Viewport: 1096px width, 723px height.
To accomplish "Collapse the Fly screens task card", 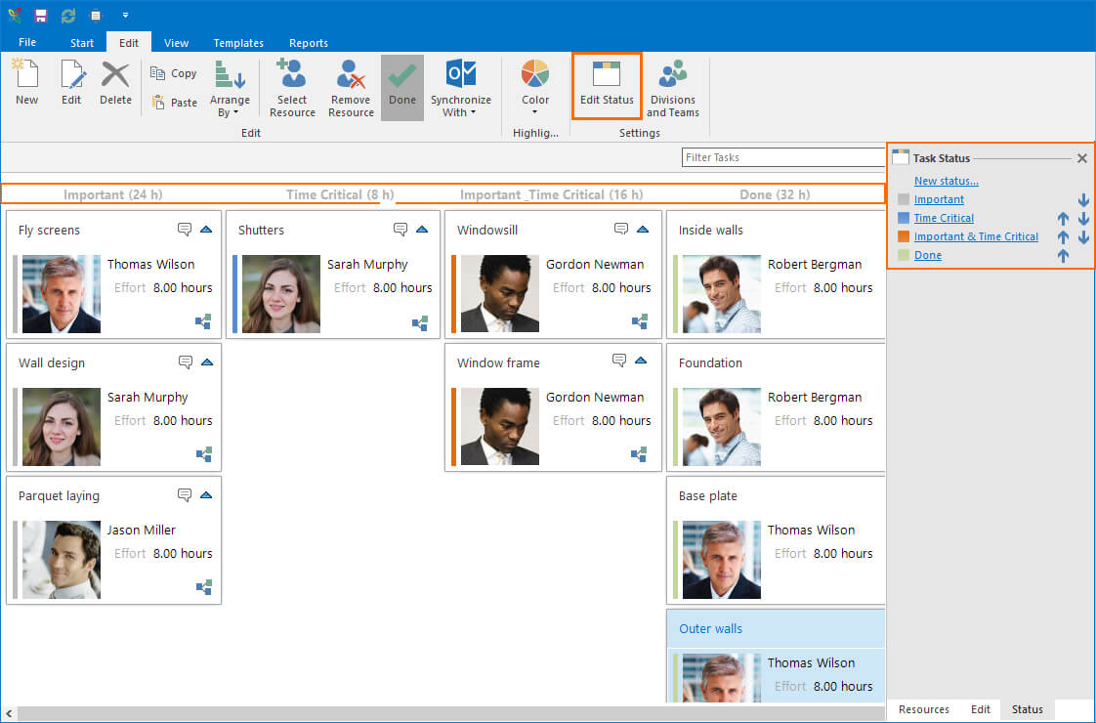I will 206,230.
